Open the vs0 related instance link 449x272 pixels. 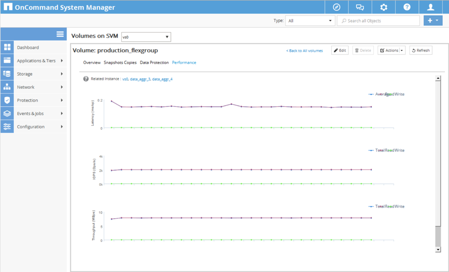125,79
